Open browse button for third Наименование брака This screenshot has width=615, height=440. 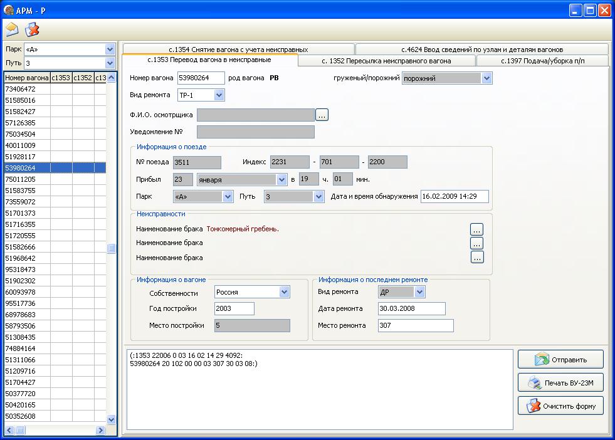pyautogui.click(x=477, y=257)
